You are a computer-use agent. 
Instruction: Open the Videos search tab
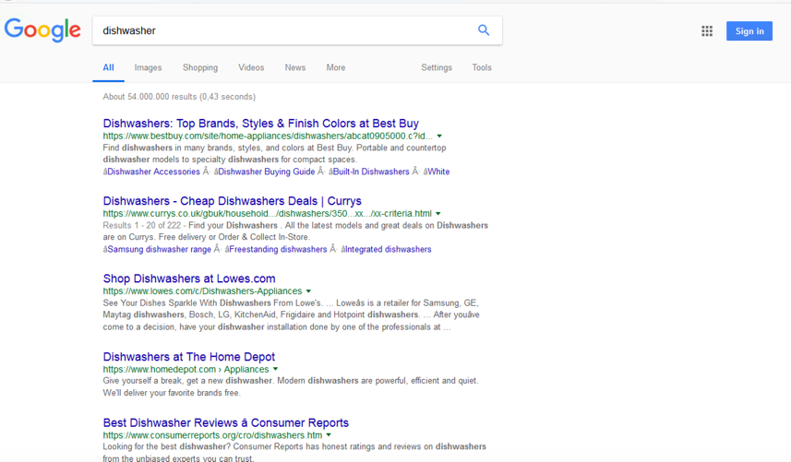click(251, 67)
